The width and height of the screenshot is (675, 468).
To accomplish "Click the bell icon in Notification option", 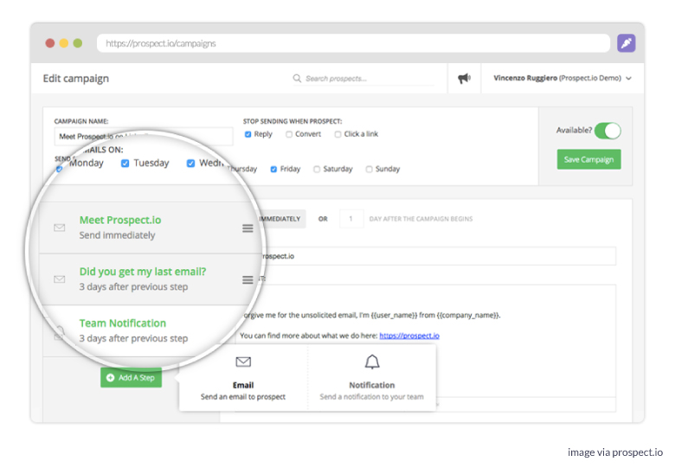I will [372, 362].
